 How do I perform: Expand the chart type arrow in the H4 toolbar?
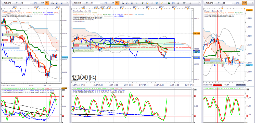click(x=109, y=3)
